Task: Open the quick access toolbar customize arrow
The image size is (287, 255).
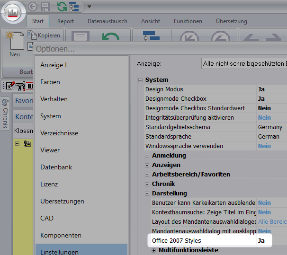Action: (x=89, y=7)
